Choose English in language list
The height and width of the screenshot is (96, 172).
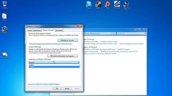tap(54, 65)
